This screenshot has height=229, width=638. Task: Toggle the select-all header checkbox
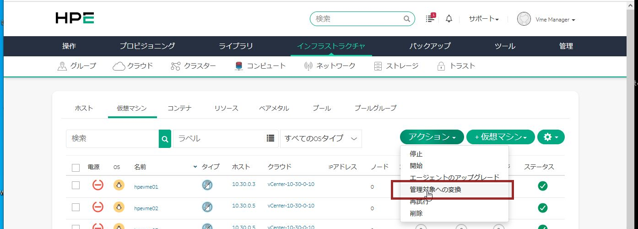[x=76, y=167]
